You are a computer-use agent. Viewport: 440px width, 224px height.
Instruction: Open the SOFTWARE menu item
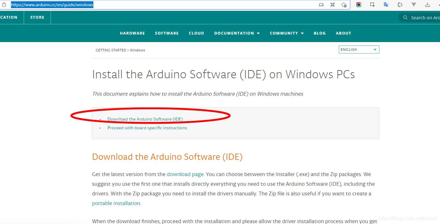point(167,33)
